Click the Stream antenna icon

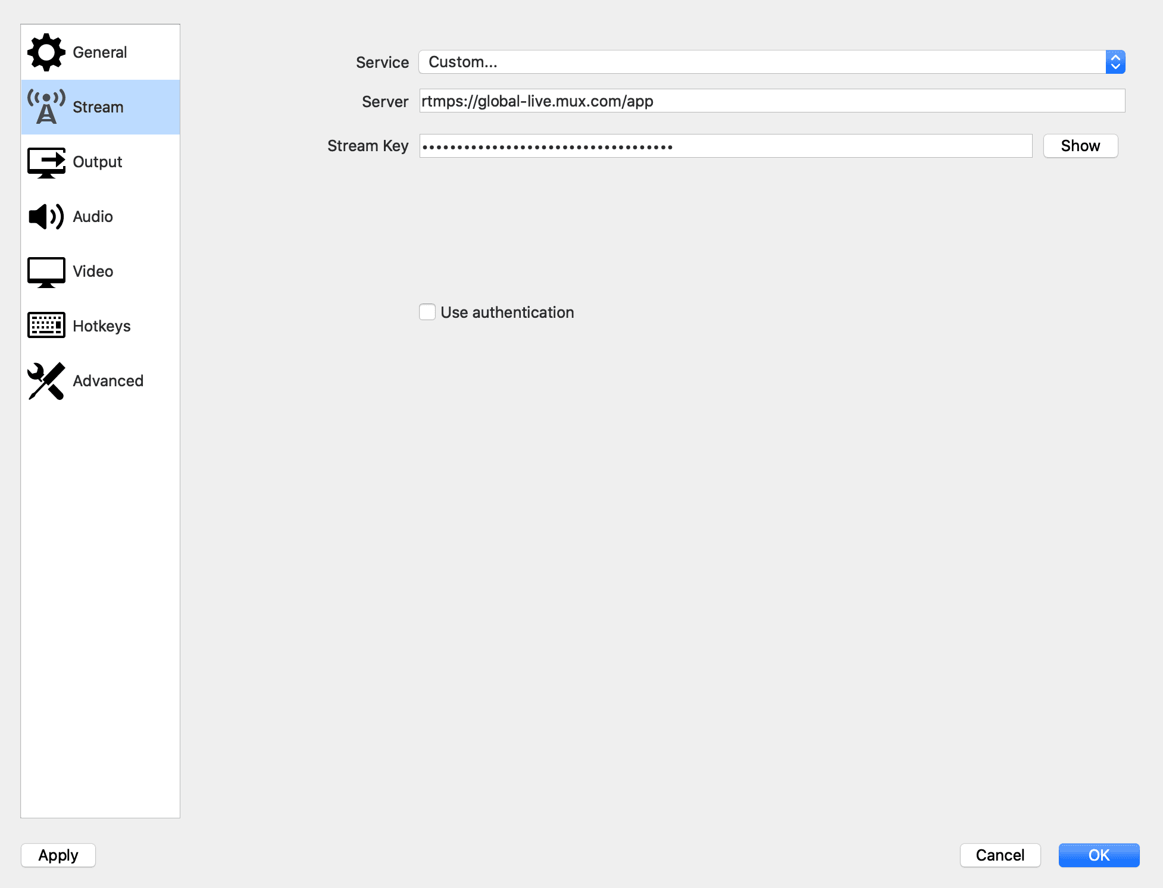[46, 107]
